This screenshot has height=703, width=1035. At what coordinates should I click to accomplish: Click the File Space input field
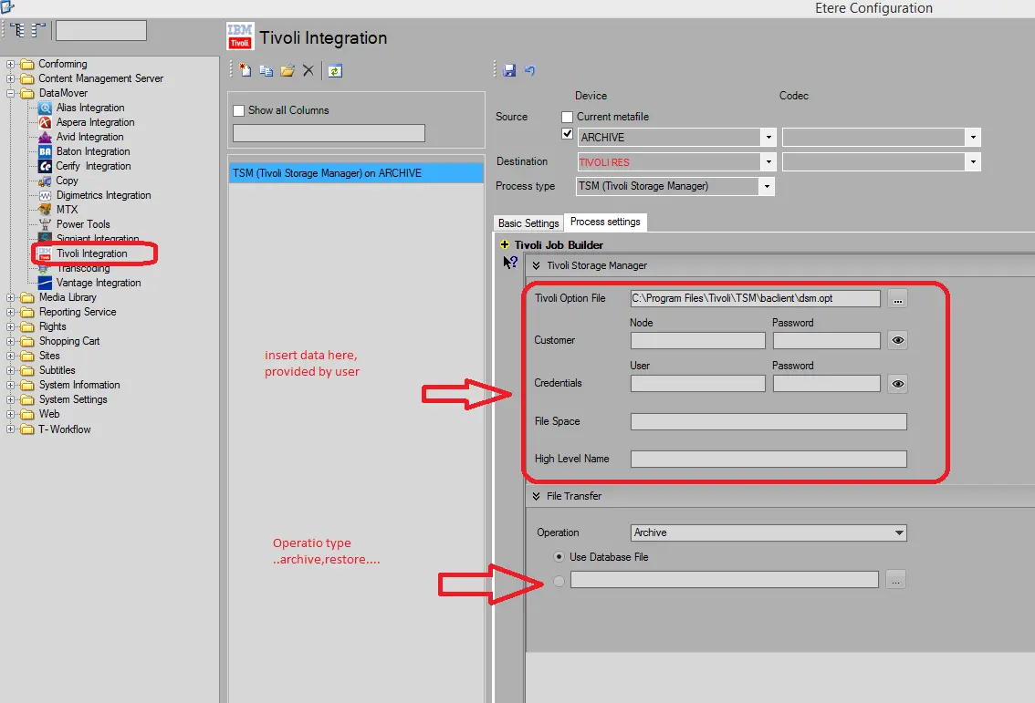coord(768,421)
